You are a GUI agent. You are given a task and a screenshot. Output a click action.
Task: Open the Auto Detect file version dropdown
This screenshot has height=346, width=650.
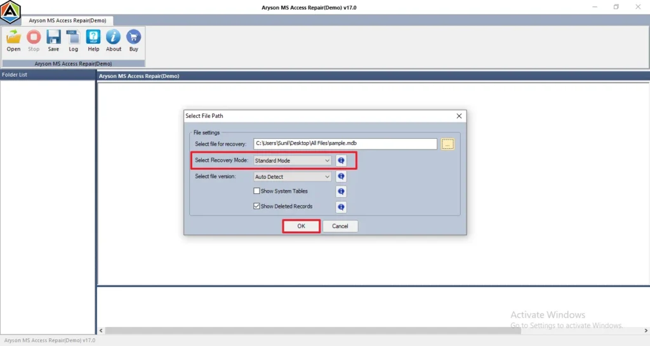tap(292, 177)
